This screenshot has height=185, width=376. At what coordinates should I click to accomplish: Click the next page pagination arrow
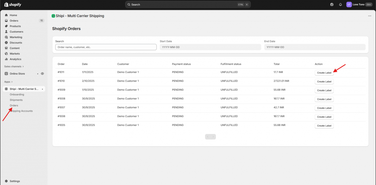214,137
